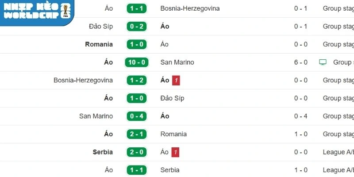This screenshot has height=177, width=354.
Task: Select San Marino in the 10-0 match
Action: click(177, 62)
